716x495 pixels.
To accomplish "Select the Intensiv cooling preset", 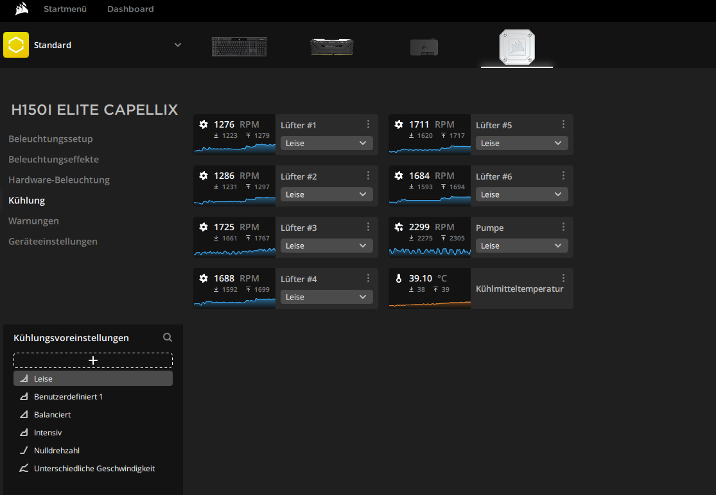I will click(x=93, y=432).
